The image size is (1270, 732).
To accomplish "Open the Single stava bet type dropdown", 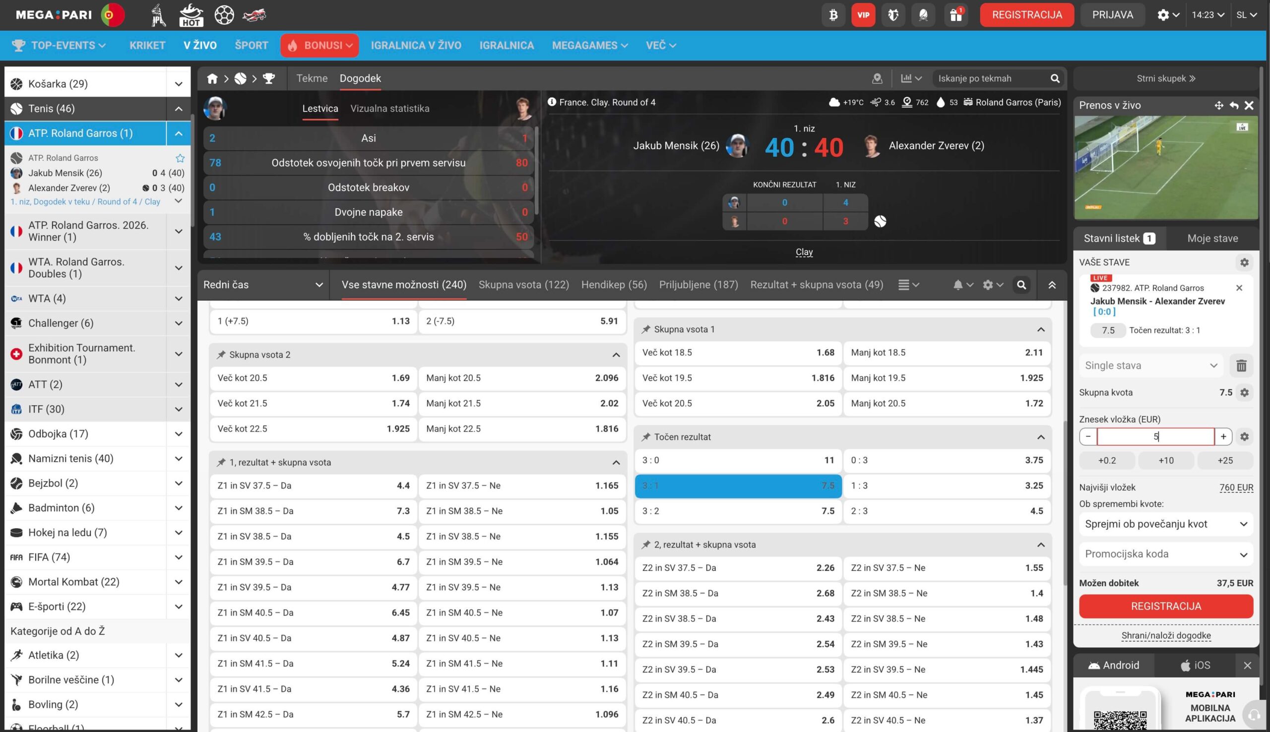I will pos(1151,366).
